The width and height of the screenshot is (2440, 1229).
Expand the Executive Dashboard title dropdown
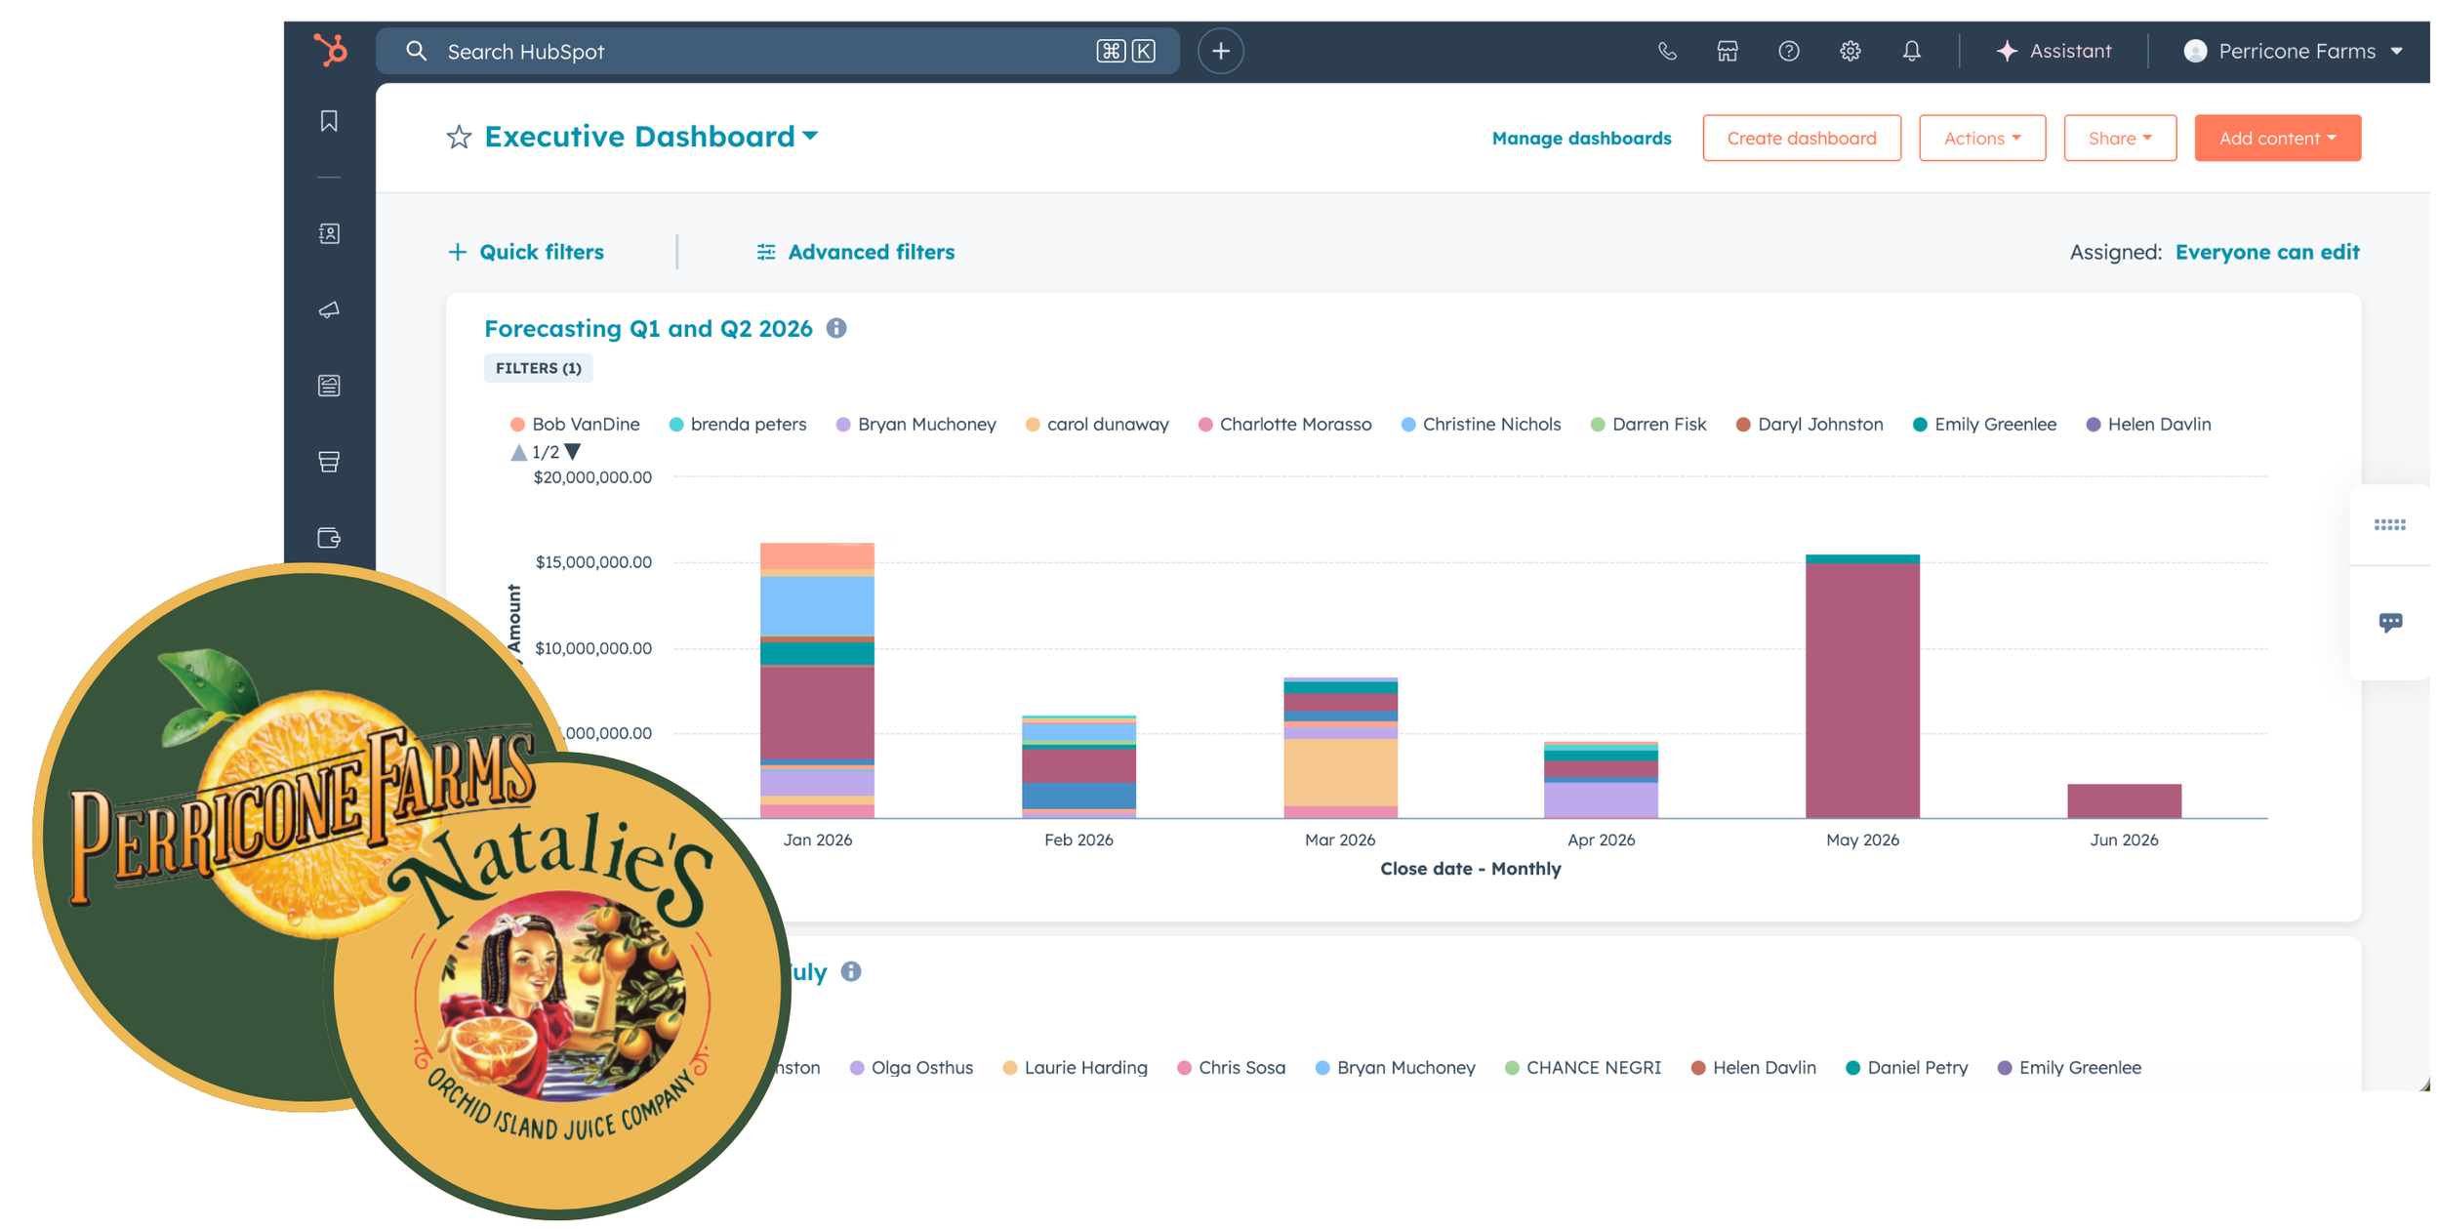810,137
